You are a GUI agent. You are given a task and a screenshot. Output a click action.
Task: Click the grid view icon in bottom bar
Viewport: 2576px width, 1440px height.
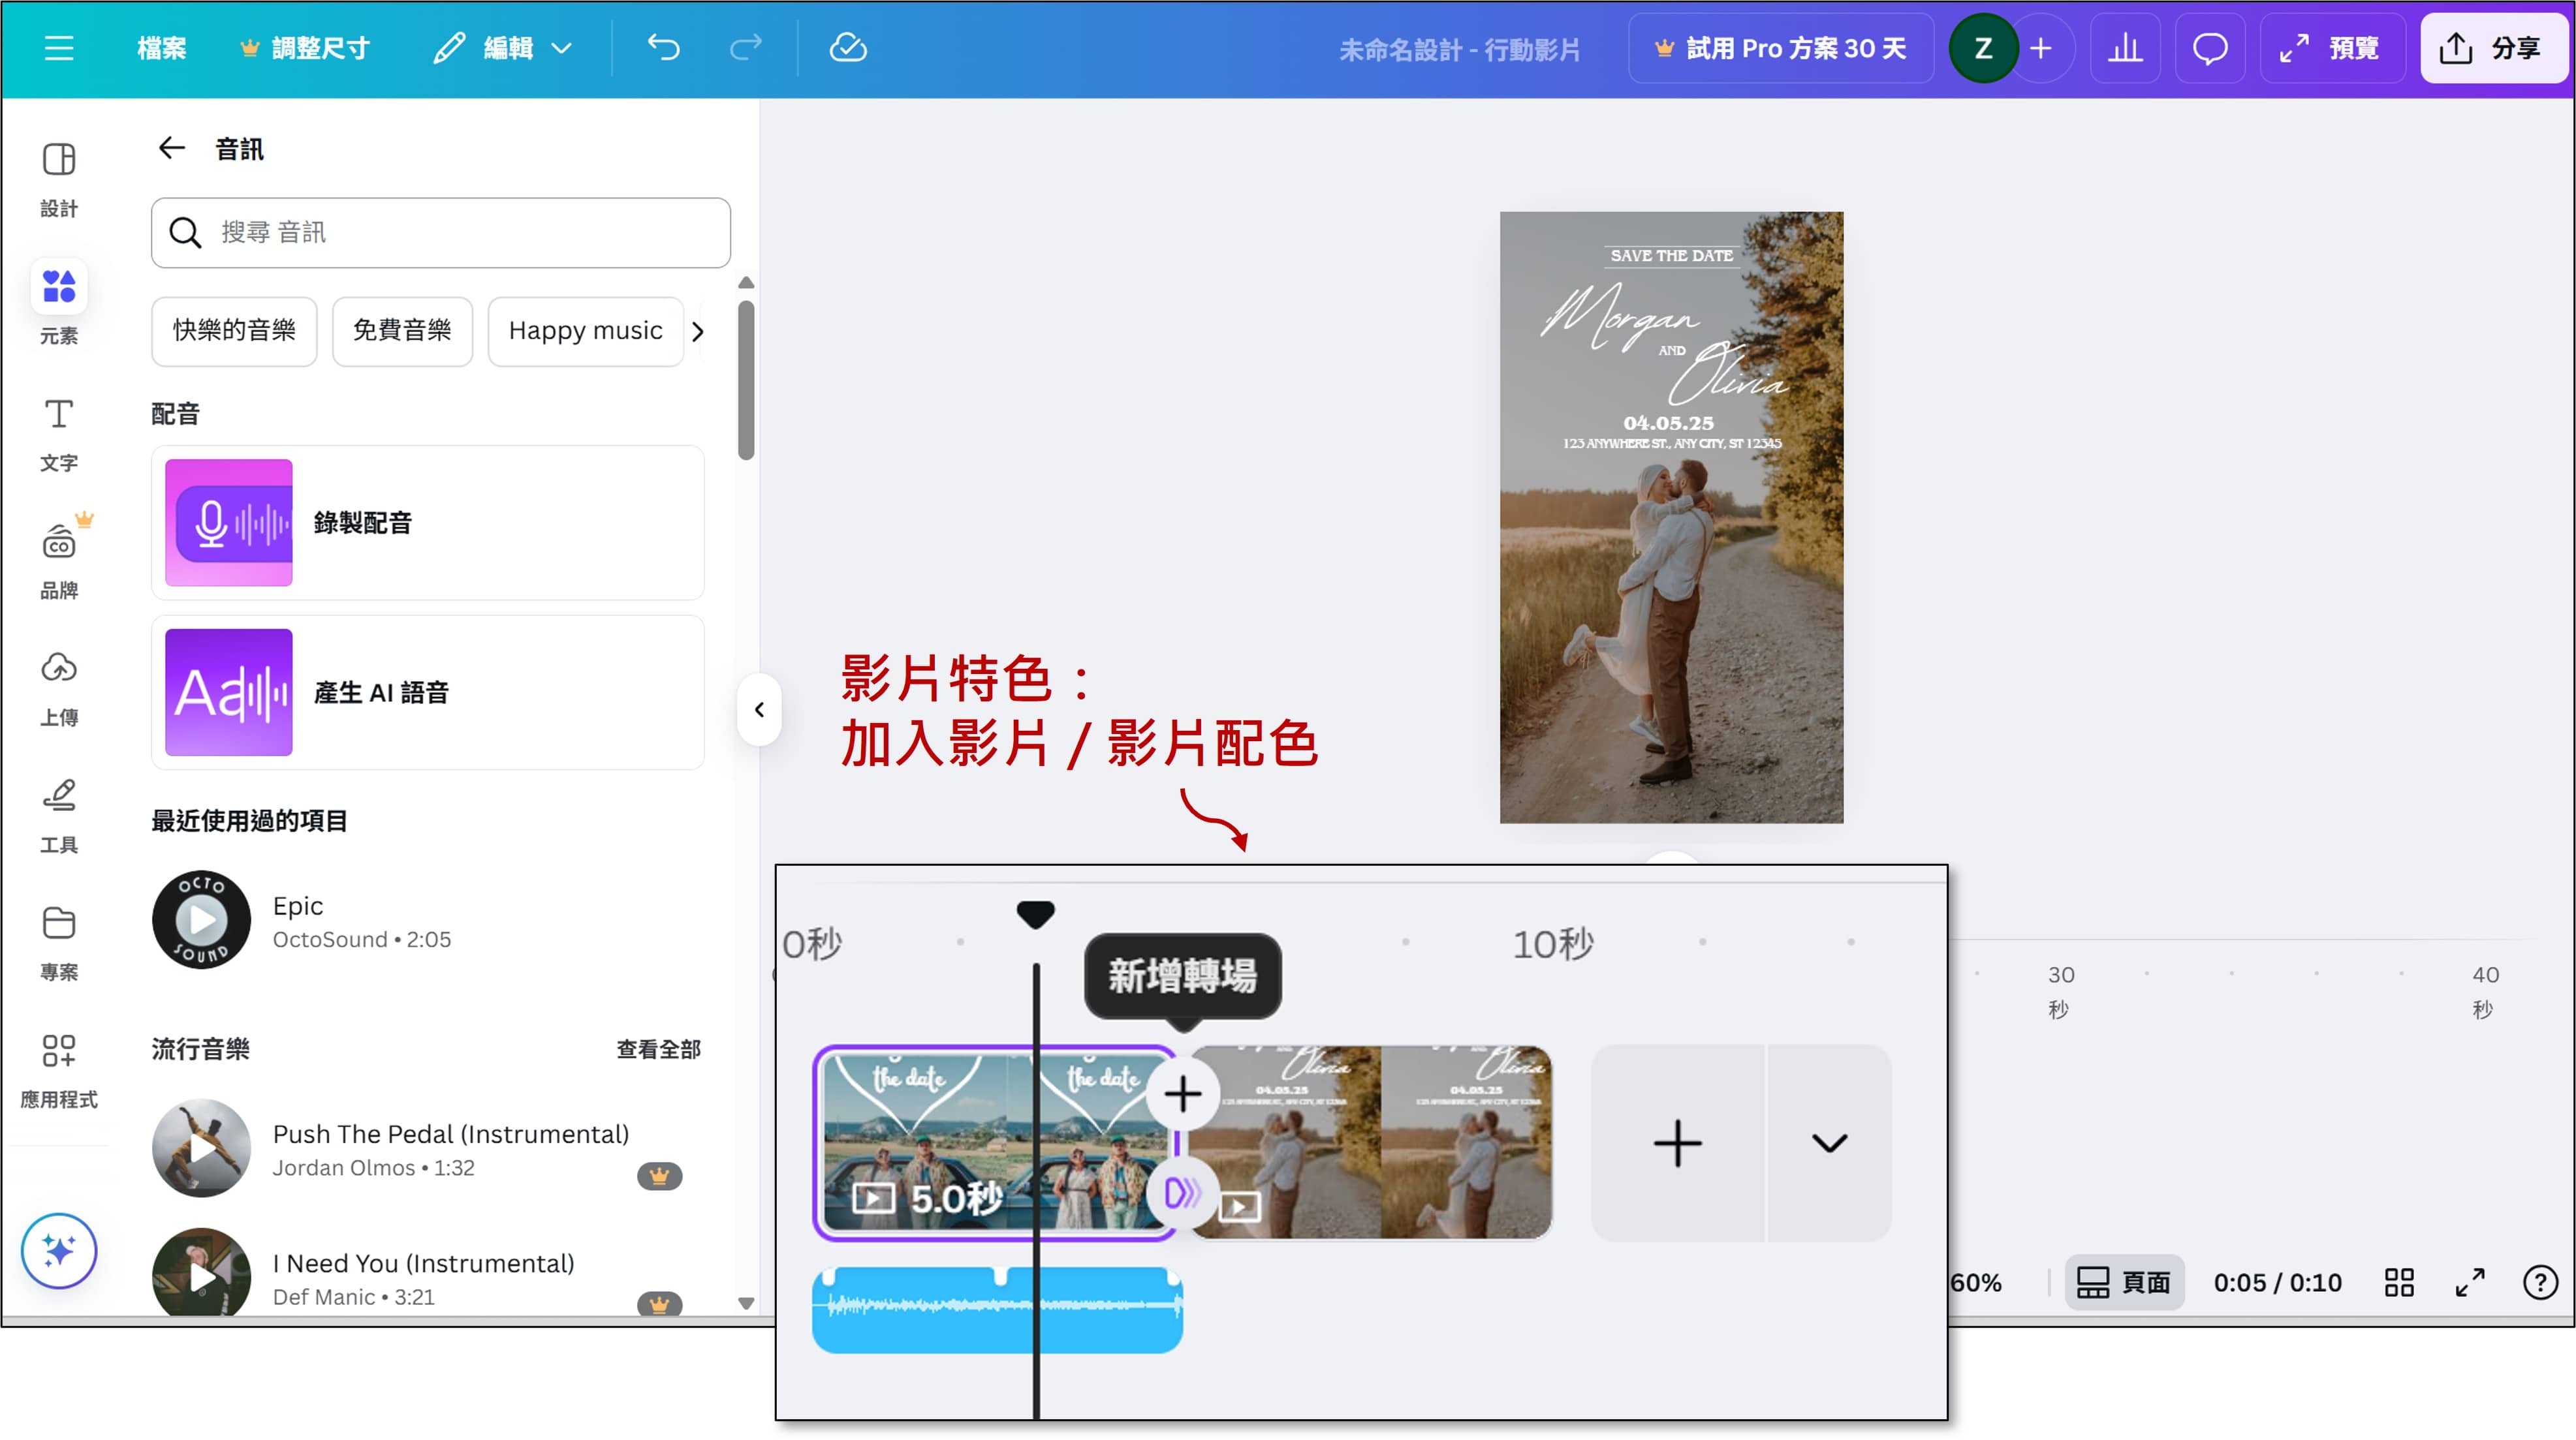point(2399,1282)
